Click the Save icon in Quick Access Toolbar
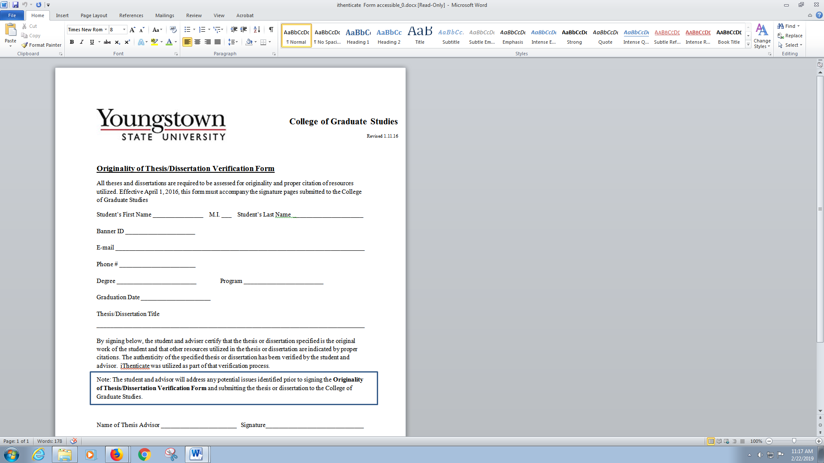This screenshot has width=824, height=463. pyautogui.click(x=15, y=5)
